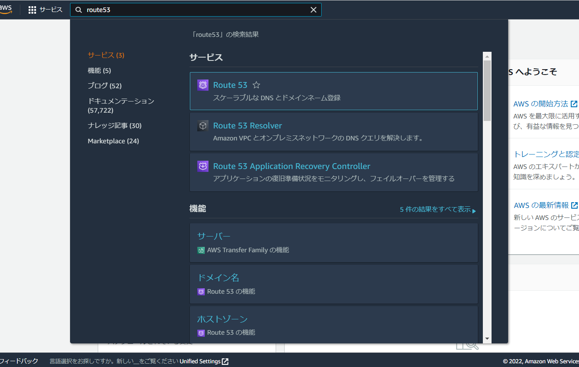The height and width of the screenshot is (367, 579).
Task: Click the Route 53 service icon
Action: (x=203, y=85)
